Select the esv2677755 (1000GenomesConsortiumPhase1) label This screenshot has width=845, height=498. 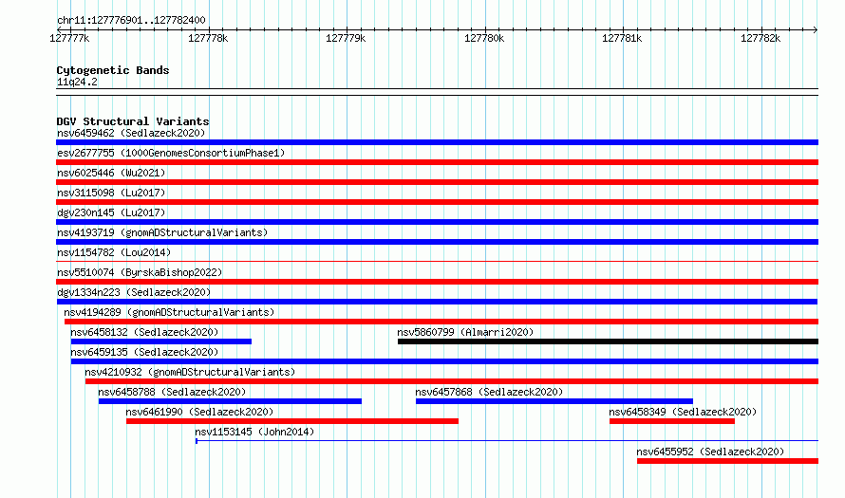pyautogui.click(x=171, y=153)
